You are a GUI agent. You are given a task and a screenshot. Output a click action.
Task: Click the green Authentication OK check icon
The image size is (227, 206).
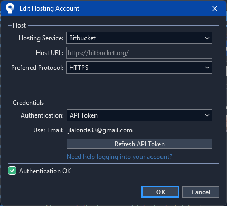click(12, 171)
